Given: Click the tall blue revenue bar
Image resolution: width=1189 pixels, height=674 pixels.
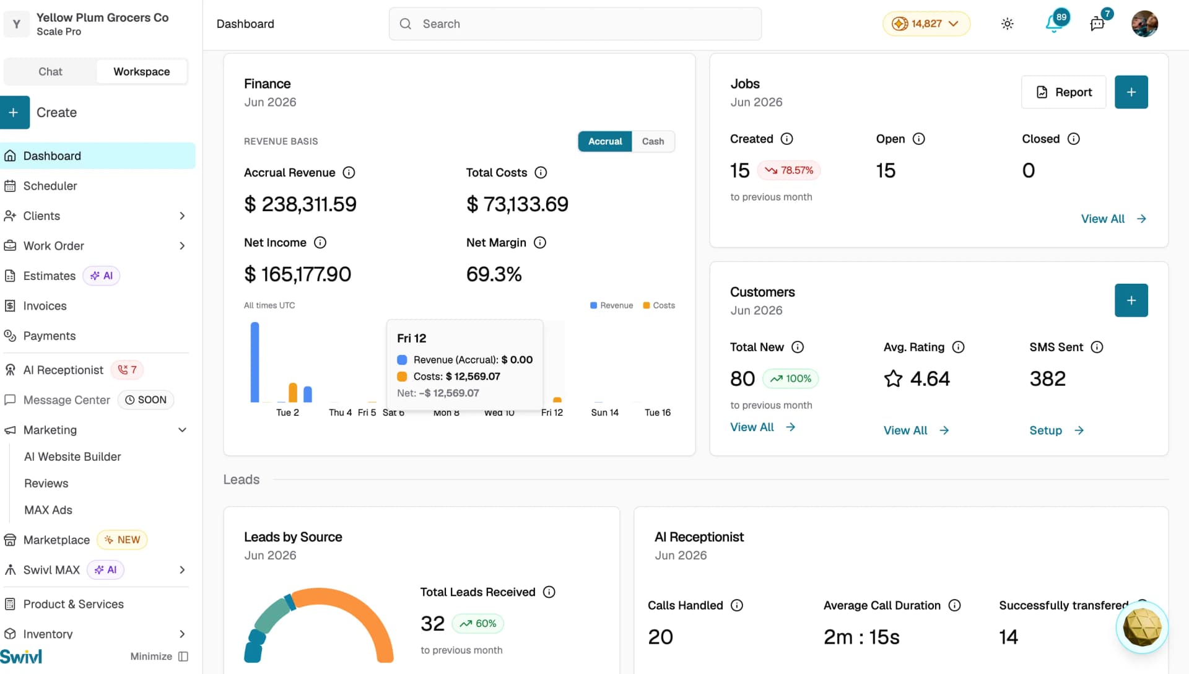Looking at the screenshot, I should tap(255, 362).
